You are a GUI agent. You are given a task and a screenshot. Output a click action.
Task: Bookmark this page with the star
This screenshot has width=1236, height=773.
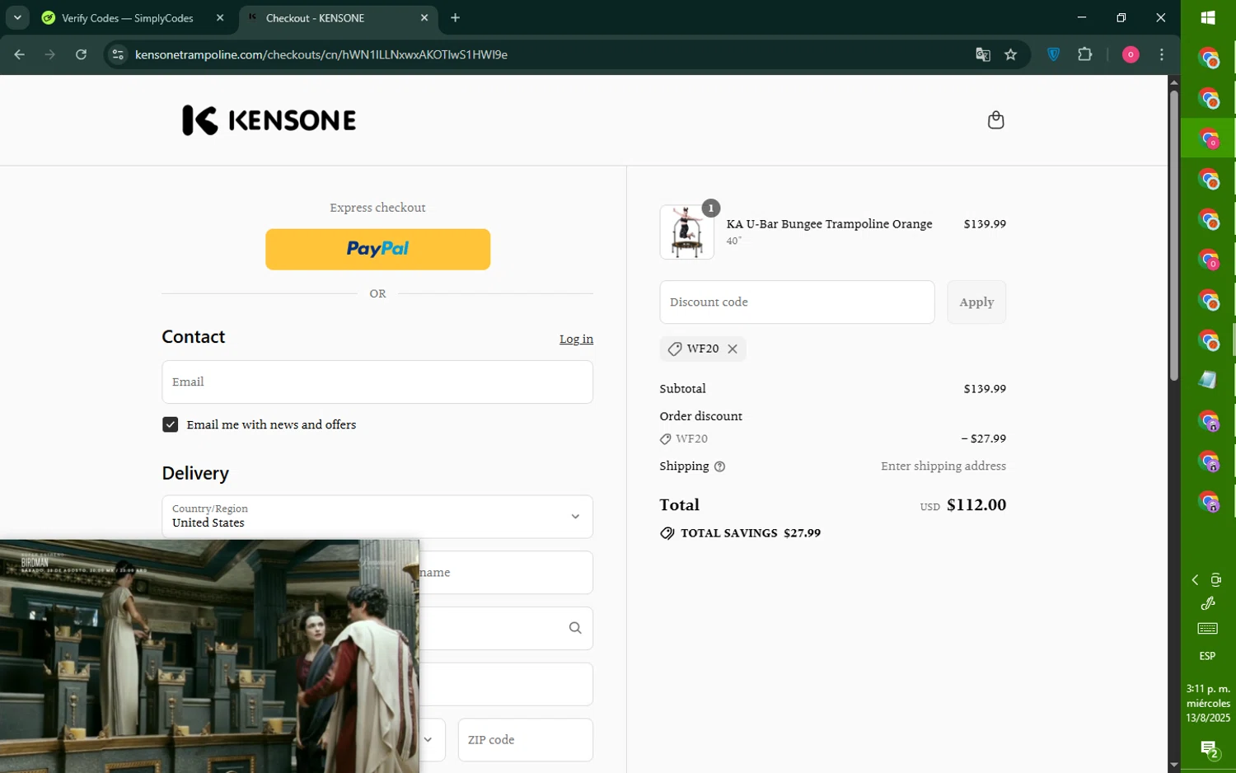pyautogui.click(x=1011, y=54)
